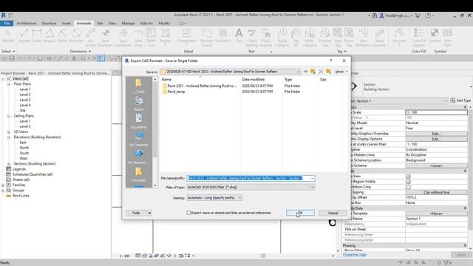Open Favorites in dialog places sidebar
Screen dimensions: 473x266
click(139, 174)
